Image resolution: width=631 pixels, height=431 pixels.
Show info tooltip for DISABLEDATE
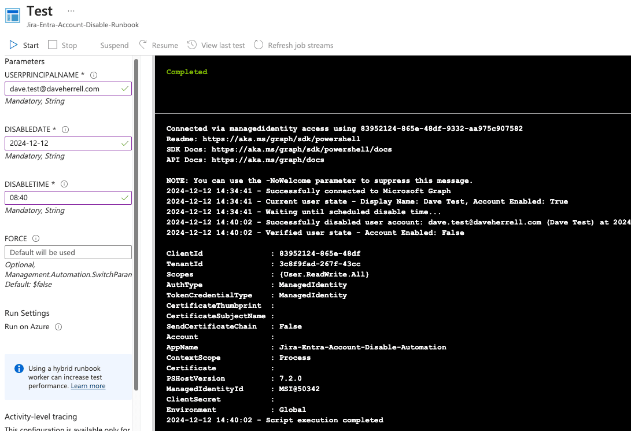pos(65,130)
